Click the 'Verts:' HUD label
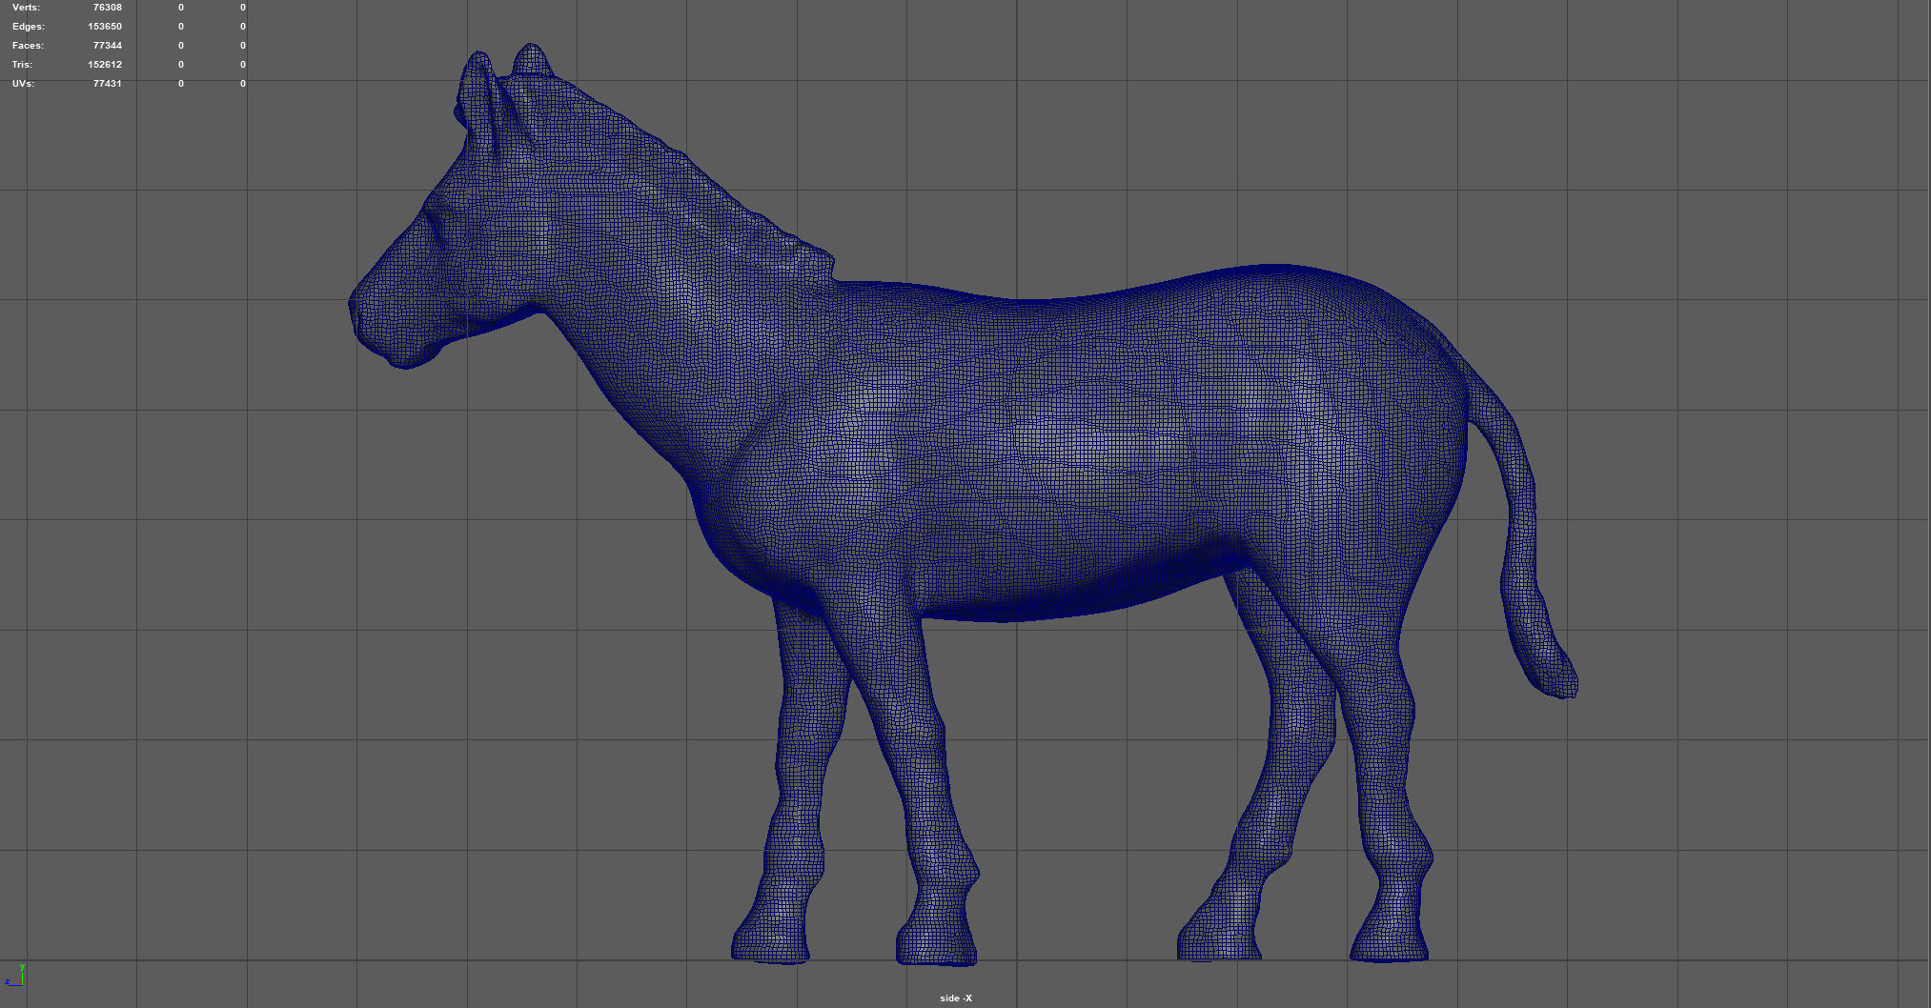Screen dimensions: 1931x1008 coord(26,8)
